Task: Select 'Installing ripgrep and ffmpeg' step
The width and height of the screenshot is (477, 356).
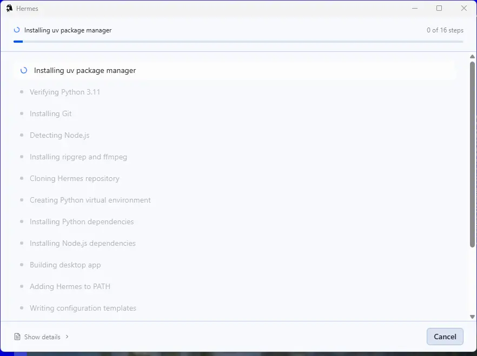Action: click(x=78, y=157)
